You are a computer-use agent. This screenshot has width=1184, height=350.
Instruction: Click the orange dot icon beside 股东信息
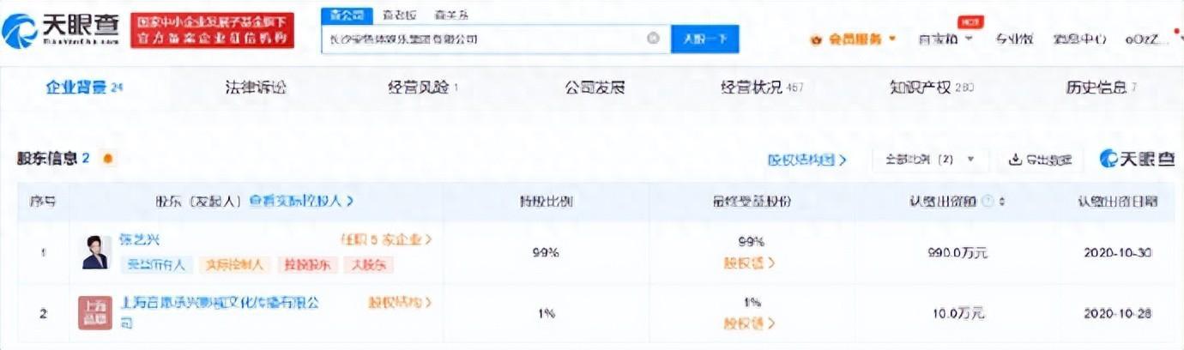click(x=107, y=159)
